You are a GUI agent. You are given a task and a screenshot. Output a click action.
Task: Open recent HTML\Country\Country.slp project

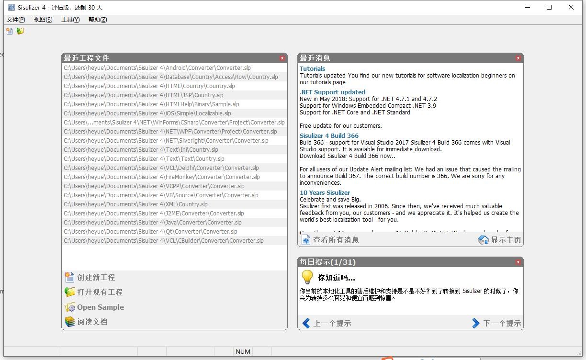coord(175,86)
